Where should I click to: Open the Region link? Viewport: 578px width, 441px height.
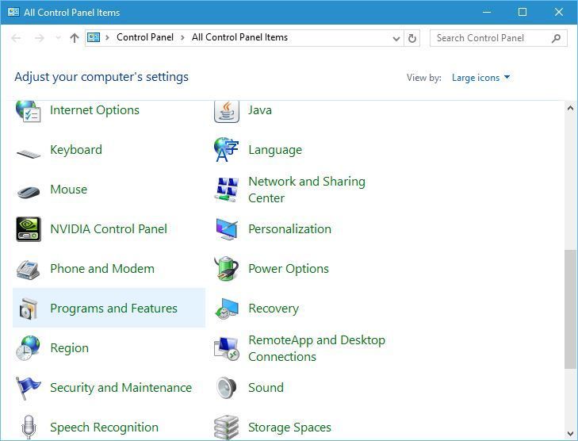69,348
